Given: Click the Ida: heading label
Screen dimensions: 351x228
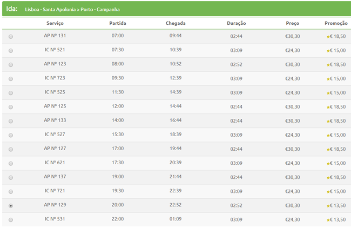Looking at the screenshot, I should coord(12,9).
